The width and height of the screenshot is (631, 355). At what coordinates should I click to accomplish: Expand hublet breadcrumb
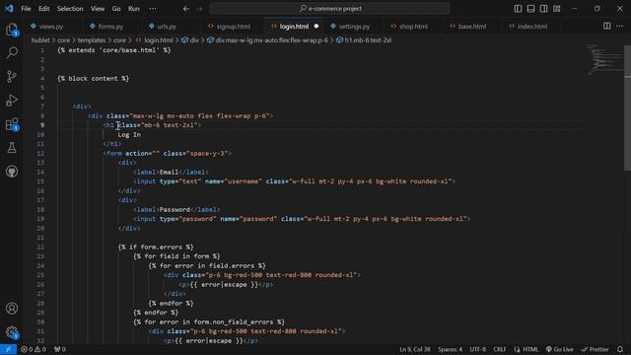[x=40, y=40]
